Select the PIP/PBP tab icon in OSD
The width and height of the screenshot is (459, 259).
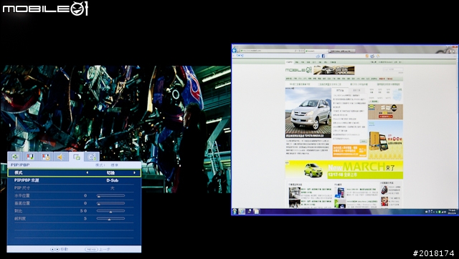(77, 157)
